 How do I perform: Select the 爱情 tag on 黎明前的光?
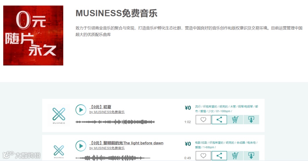[x=198, y=147]
